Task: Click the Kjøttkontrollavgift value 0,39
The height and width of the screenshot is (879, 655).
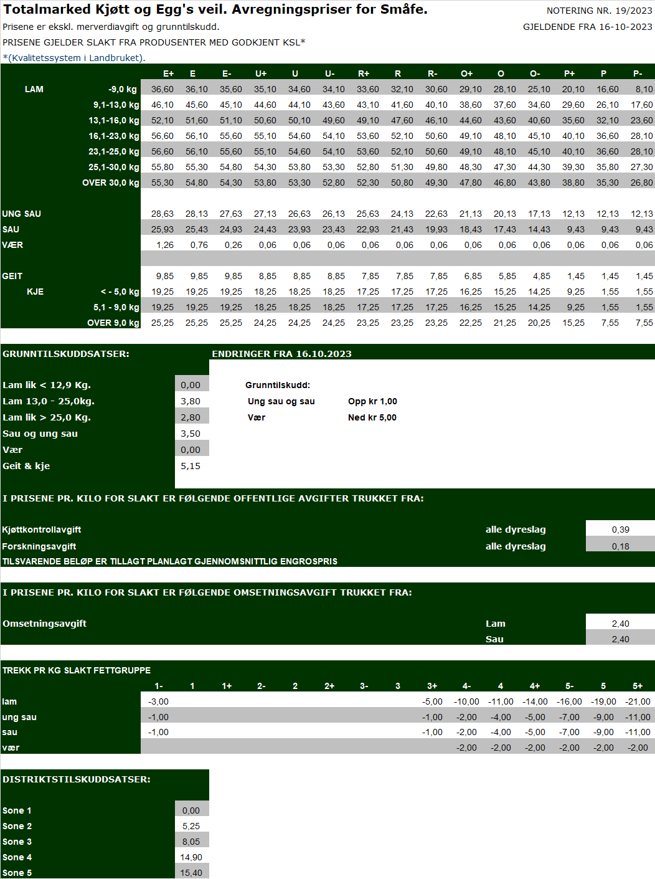Action: [x=621, y=530]
